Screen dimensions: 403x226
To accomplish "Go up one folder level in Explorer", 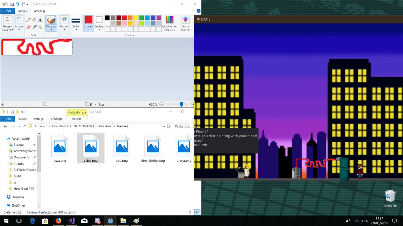I will click(25, 126).
